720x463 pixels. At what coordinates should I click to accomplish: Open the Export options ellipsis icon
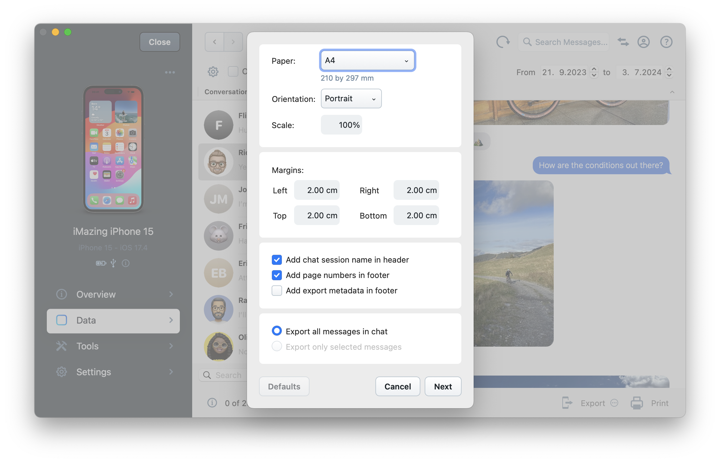[614, 403]
